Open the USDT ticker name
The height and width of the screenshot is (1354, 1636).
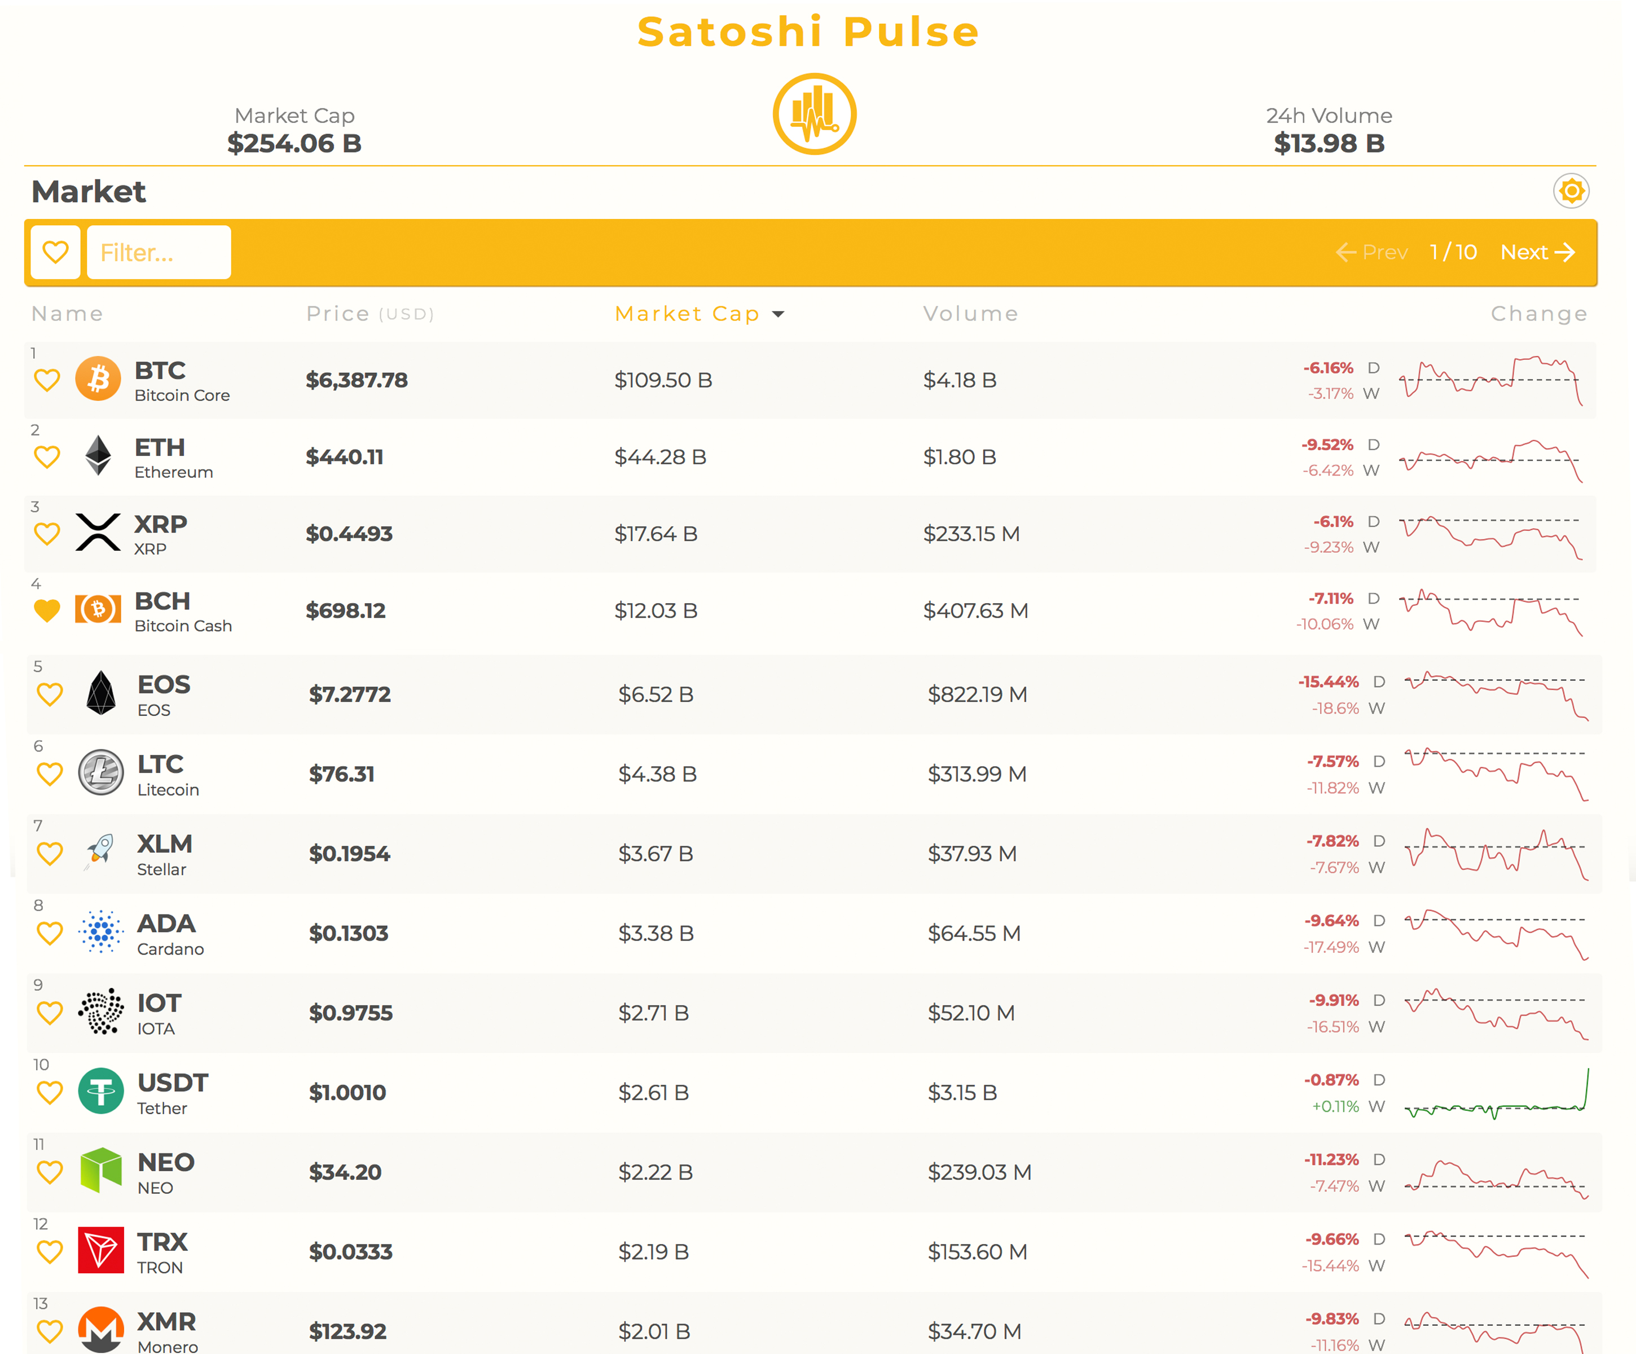click(x=173, y=1082)
